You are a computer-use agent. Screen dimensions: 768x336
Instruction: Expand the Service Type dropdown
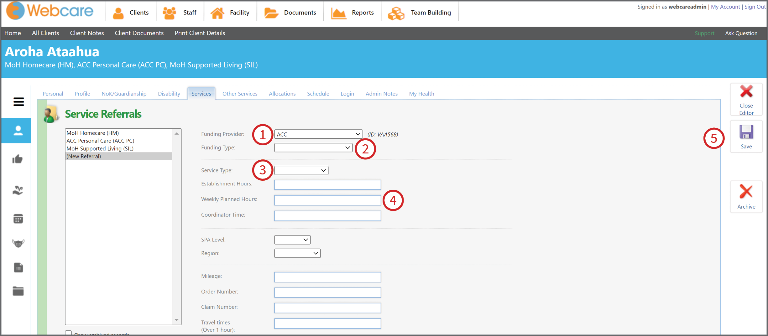coord(301,170)
